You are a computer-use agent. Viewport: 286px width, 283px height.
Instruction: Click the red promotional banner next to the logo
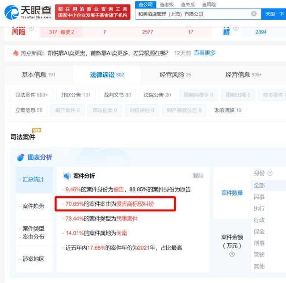93,12
